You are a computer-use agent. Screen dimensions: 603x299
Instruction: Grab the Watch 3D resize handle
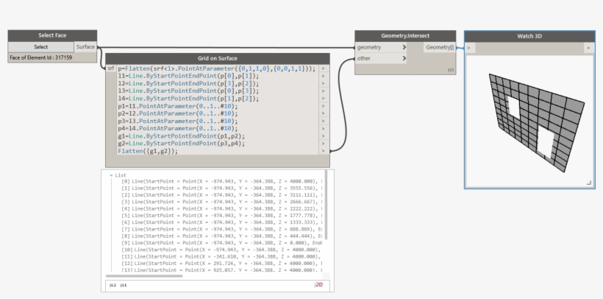pos(588,182)
